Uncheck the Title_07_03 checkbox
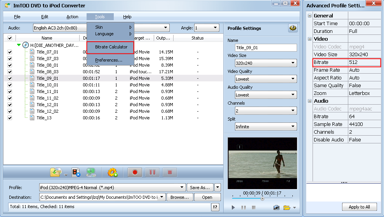The image size is (384, 217). click(10, 59)
